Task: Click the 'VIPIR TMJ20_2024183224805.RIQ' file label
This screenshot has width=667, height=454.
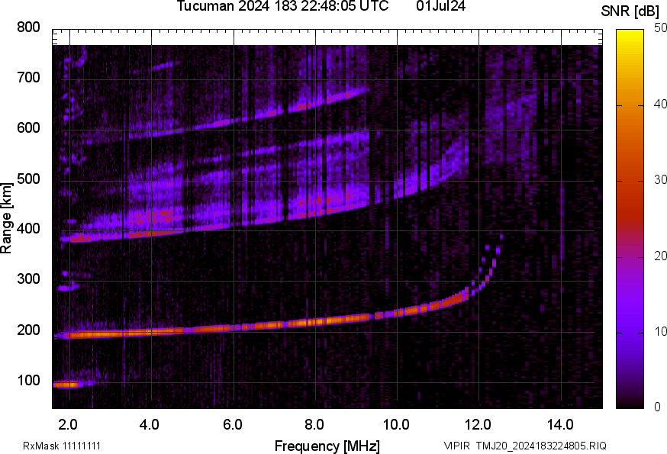Action: 525,446
